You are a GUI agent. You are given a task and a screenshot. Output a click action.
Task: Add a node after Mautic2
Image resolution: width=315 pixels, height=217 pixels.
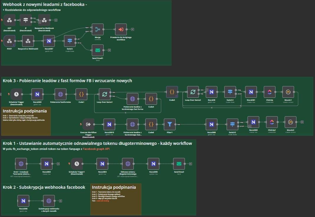pos(302,122)
